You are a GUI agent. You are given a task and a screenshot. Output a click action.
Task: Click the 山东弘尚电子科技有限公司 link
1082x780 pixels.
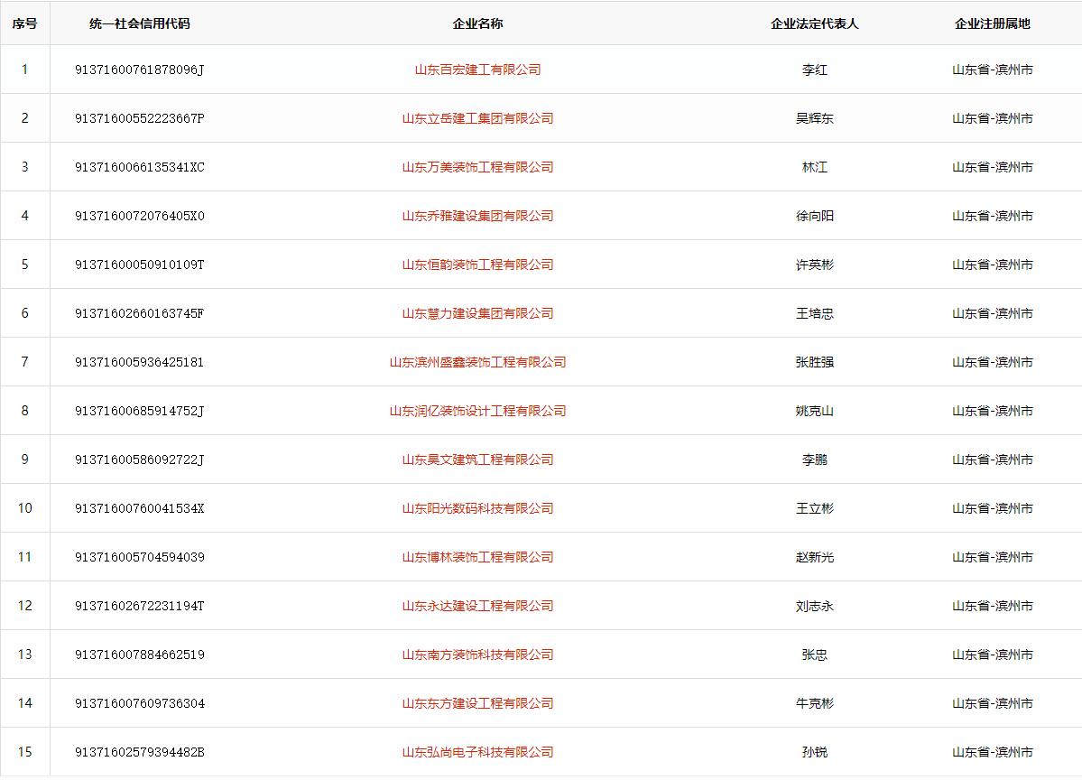point(477,752)
